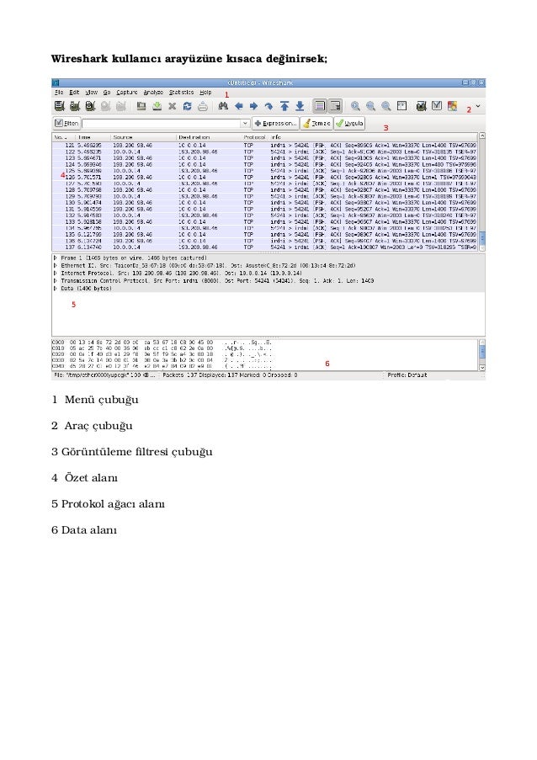
Task: Expand the Ethernet II tree node
Action: click(x=56, y=266)
